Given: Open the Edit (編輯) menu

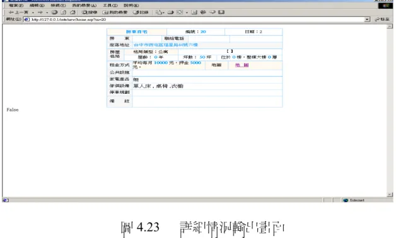Looking at the screenshot, I should 37,5.
